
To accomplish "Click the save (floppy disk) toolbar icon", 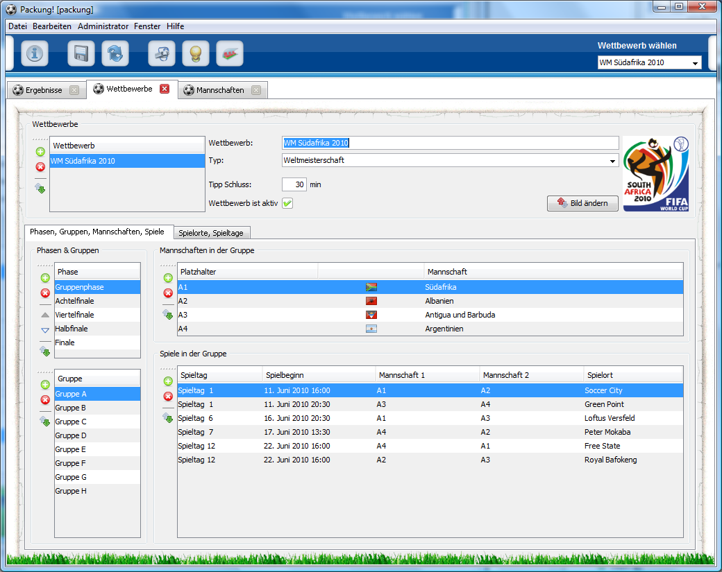I will 81,53.
